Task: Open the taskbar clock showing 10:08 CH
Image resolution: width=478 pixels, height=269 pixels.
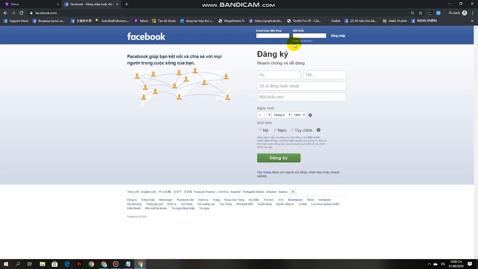Action: [x=456, y=264]
